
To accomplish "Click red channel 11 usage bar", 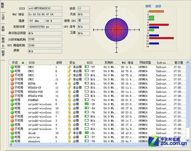I will click(x=162, y=38).
